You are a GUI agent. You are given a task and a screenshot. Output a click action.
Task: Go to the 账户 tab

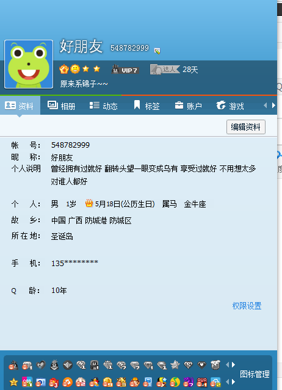tap(188, 106)
